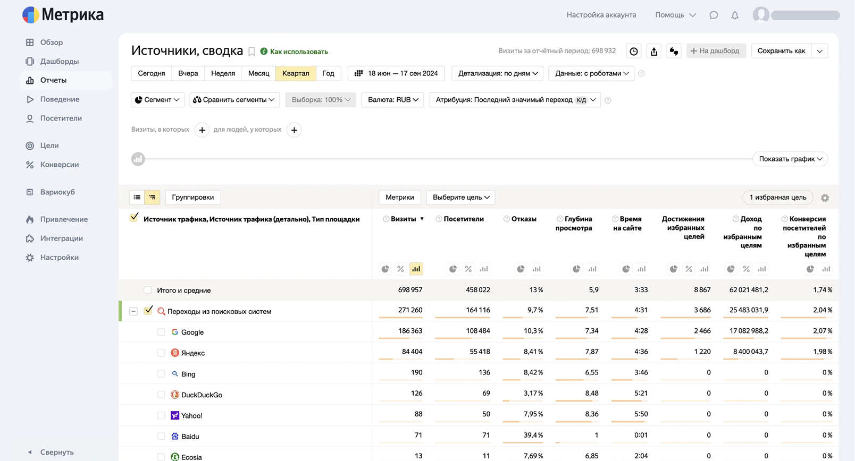Open the Сегмент dropdown

pyautogui.click(x=157, y=100)
